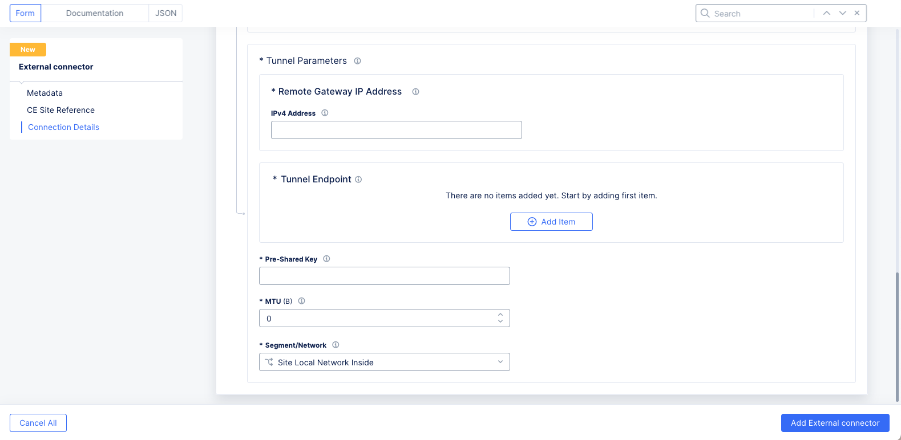Image resolution: width=901 pixels, height=440 pixels.
Task: Click info icon next to Remote Gateway IP Address
Action: [415, 92]
